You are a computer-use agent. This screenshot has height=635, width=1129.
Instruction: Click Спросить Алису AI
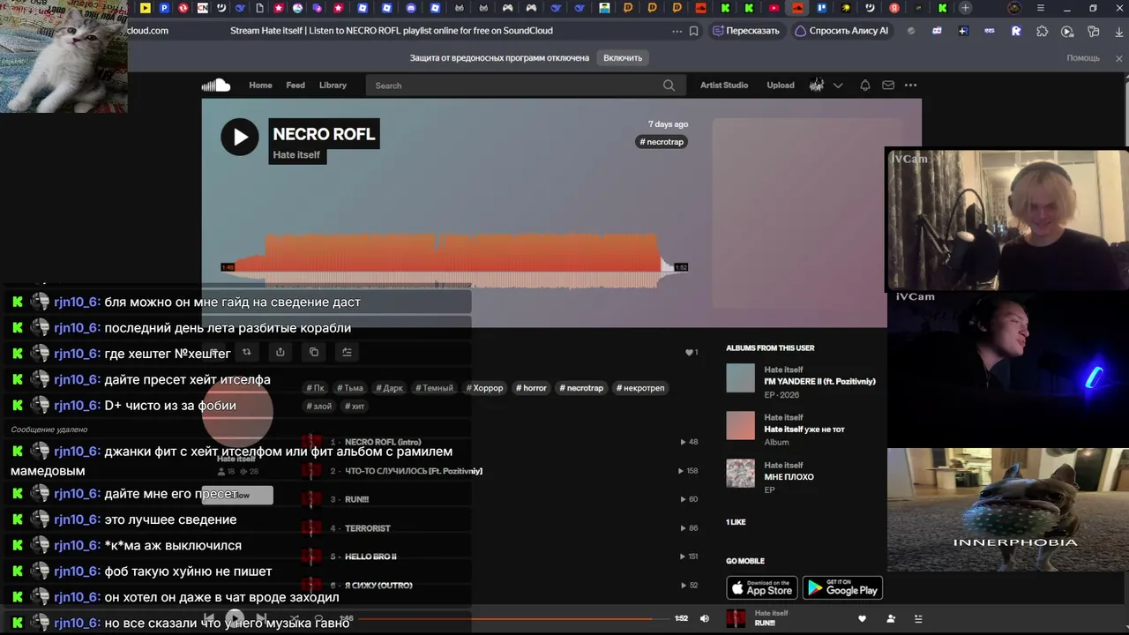841,31
